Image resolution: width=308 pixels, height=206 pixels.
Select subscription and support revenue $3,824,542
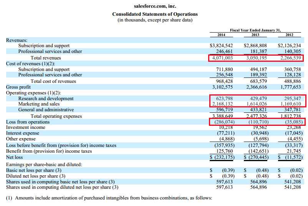[221, 46]
